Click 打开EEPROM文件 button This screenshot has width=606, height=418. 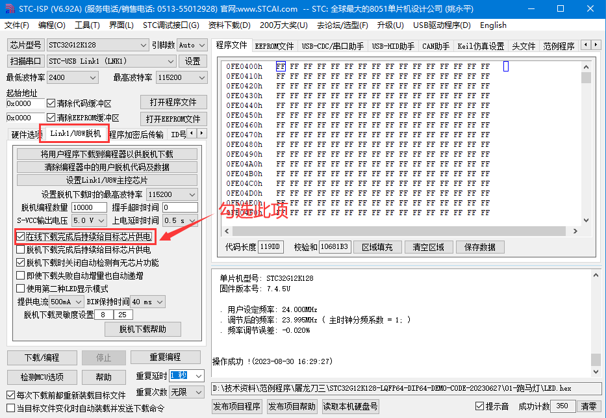(x=173, y=119)
